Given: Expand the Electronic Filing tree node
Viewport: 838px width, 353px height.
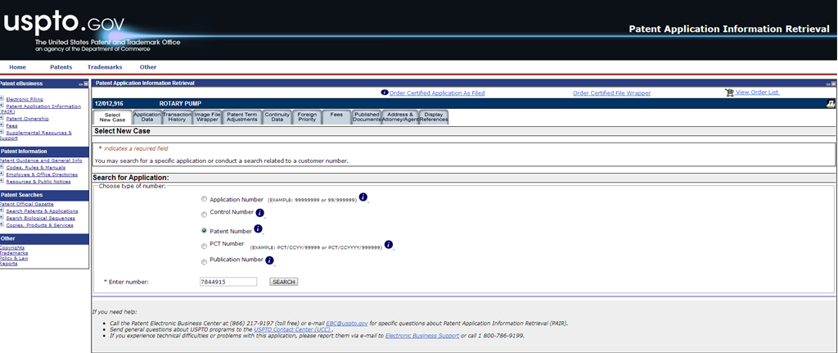Looking at the screenshot, I should pos(2,98).
